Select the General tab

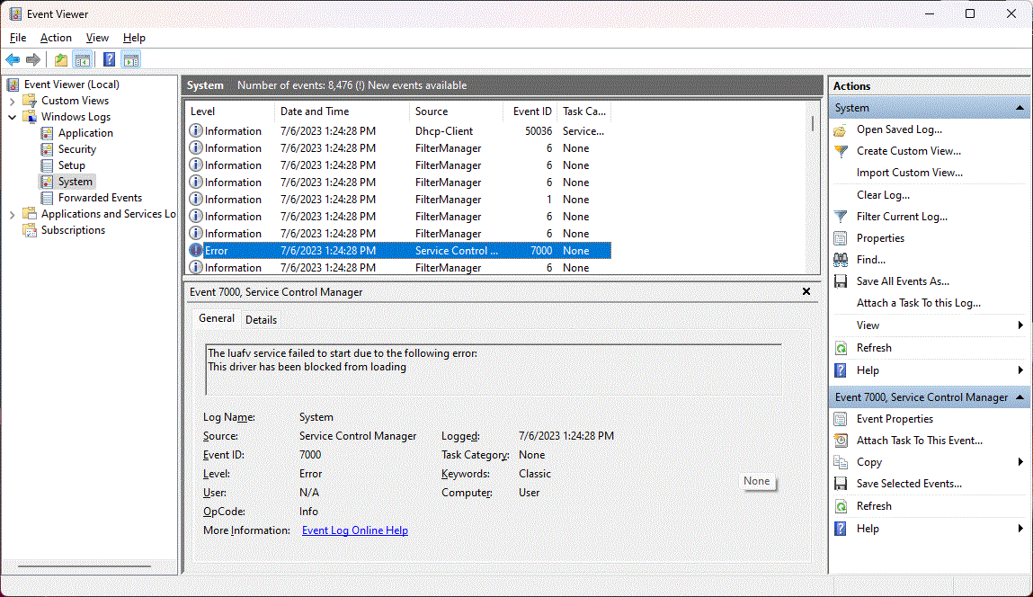[x=217, y=318]
